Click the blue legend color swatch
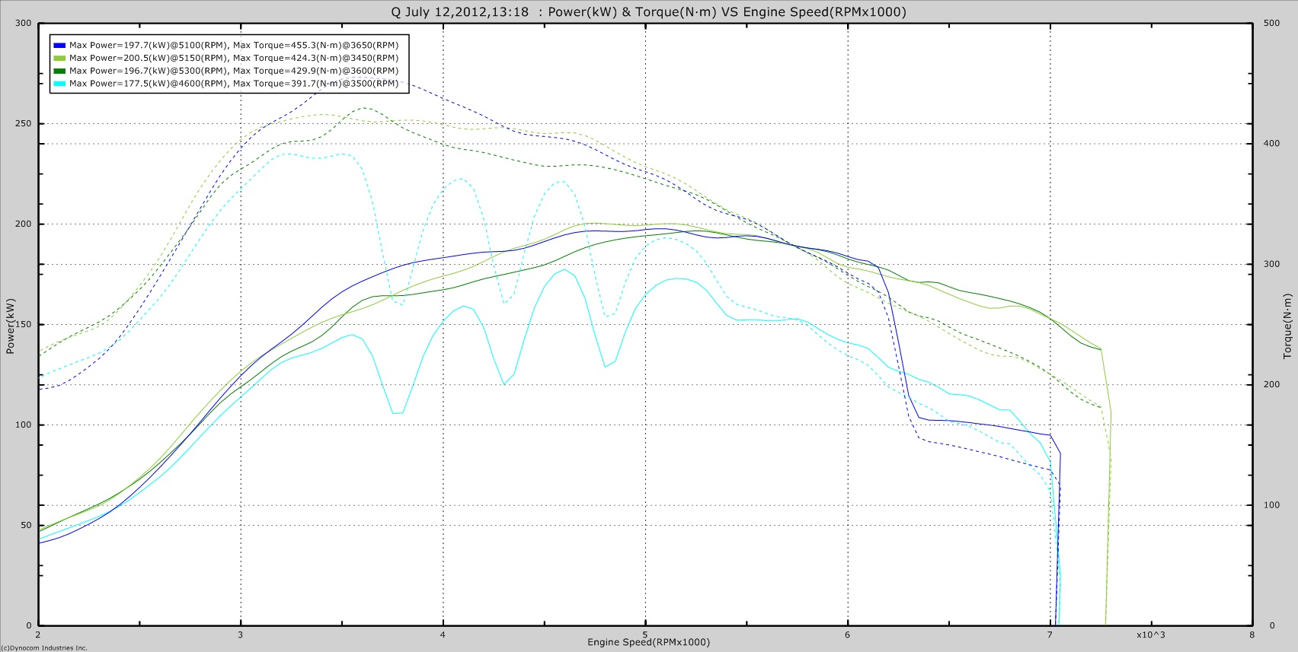This screenshot has width=1298, height=652. [59, 45]
